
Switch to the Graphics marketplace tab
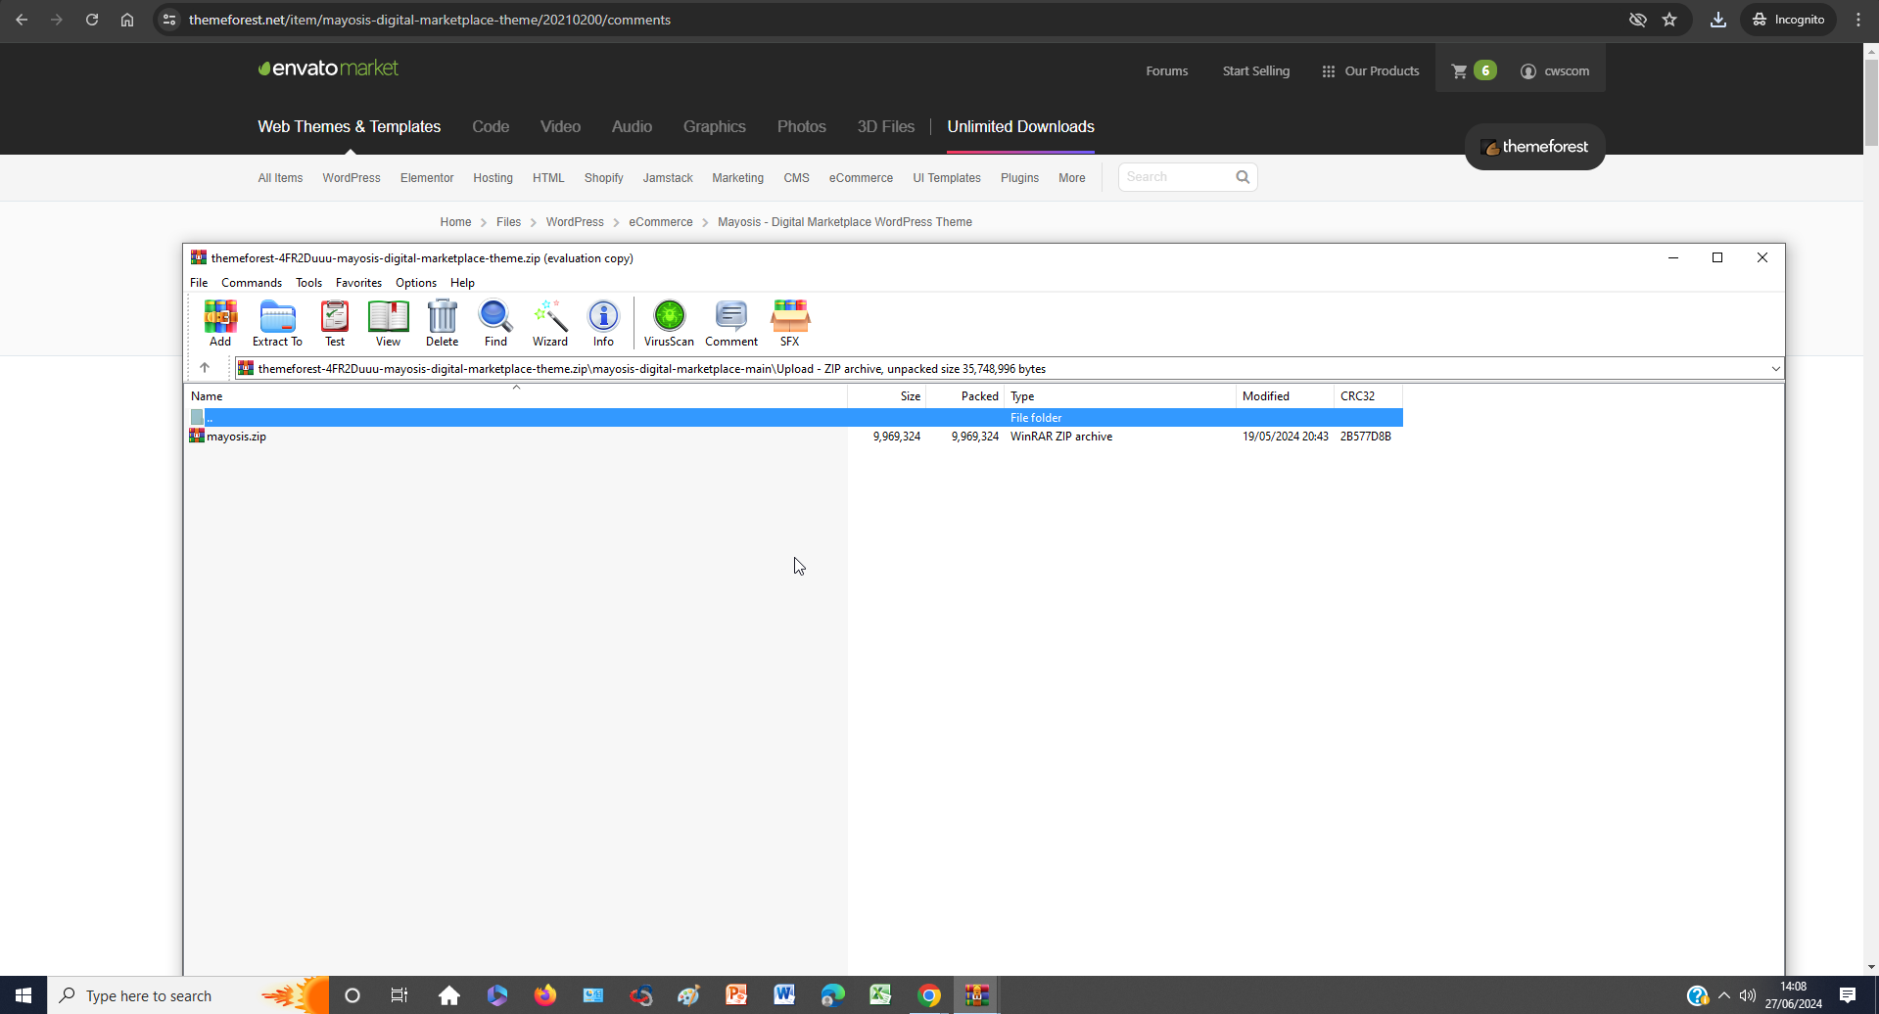coord(715,126)
